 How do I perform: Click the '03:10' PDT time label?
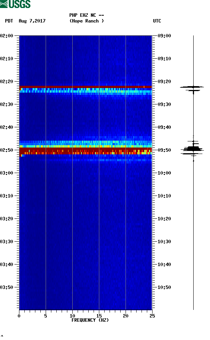[x=7, y=196]
